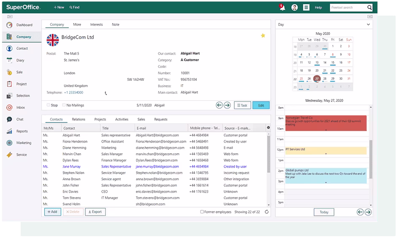The width and height of the screenshot is (399, 240).
Task: Open the Projects tab
Action: [x=100, y=119]
